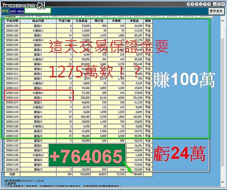The height and width of the screenshot is (190, 227).
Task: Select the -40,800 trading loss cell
Action: tap(82, 103)
